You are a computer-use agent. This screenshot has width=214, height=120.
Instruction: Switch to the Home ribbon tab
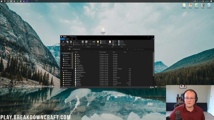click(x=67, y=39)
